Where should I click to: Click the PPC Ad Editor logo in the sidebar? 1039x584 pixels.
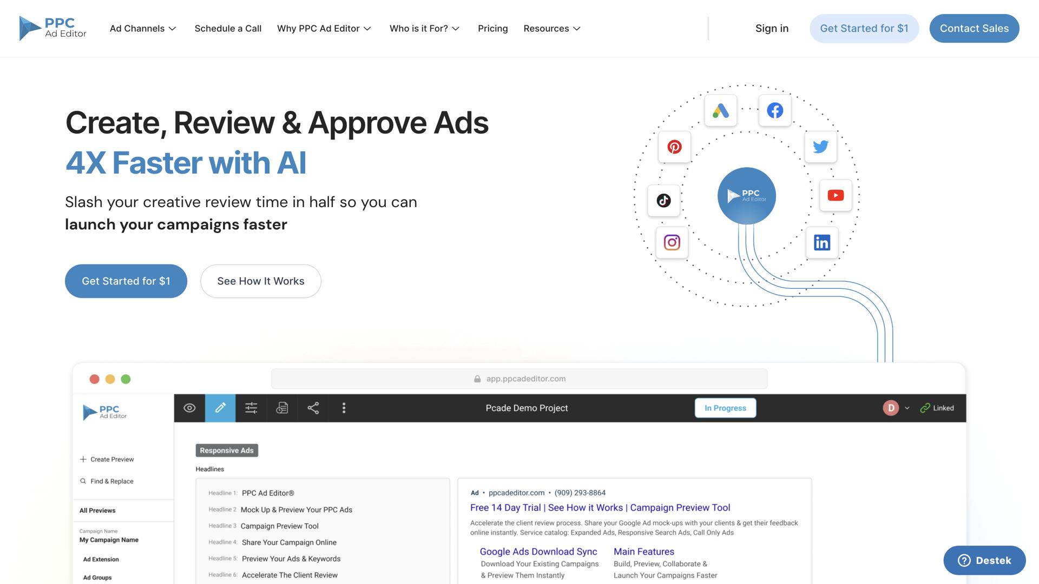(x=104, y=412)
